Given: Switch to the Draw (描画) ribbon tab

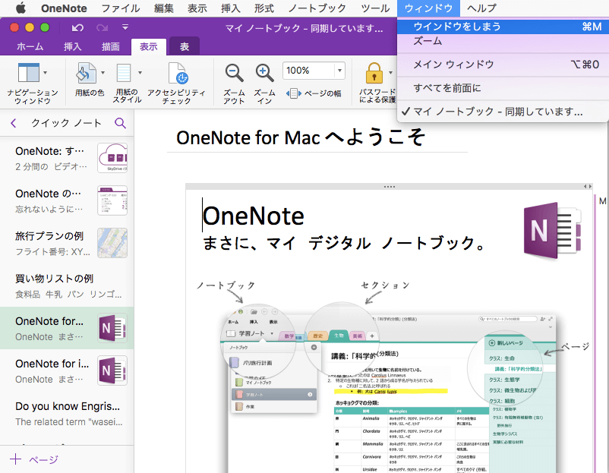Looking at the screenshot, I should coord(111,46).
